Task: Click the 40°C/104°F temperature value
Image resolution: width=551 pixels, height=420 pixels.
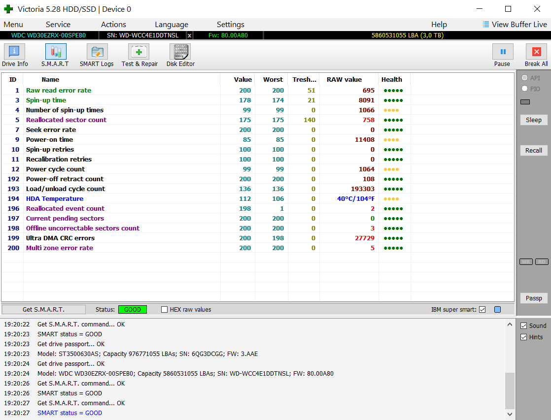Action: click(x=356, y=198)
